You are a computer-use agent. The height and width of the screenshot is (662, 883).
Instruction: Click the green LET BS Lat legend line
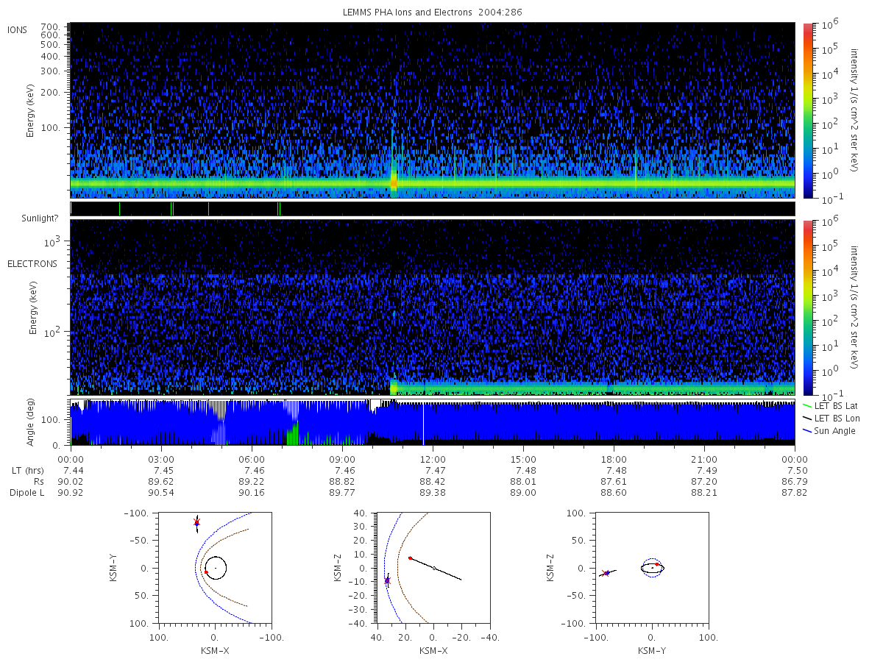pyautogui.click(x=806, y=405)
